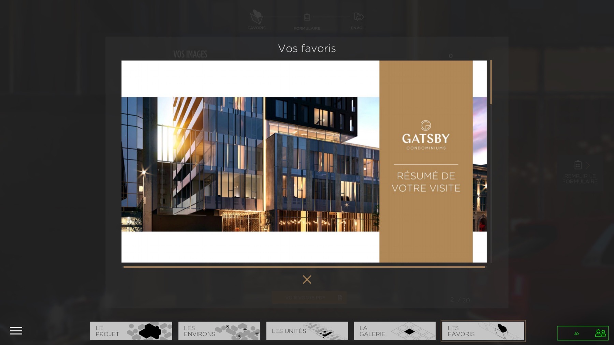Click the horizontal gold scrollbar below preview
This screenshot has width=614, height=345.
pos(304,267)
